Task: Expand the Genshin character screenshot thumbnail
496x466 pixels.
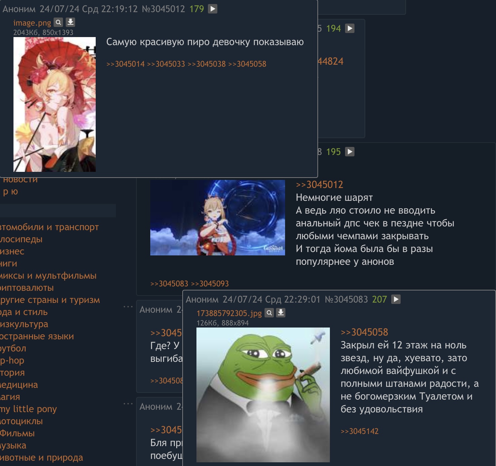Action: (x=218, y=218)
